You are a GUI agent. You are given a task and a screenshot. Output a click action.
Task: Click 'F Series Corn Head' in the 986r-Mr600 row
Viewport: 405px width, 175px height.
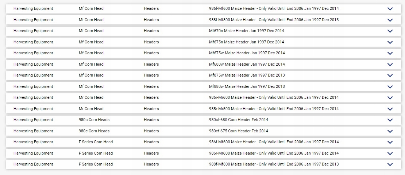pos(96,153)
